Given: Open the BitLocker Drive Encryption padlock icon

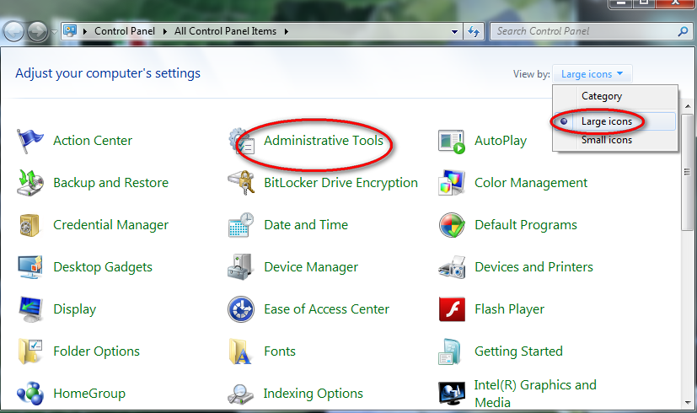Looking at the screenshot, I should click(241, 183).
